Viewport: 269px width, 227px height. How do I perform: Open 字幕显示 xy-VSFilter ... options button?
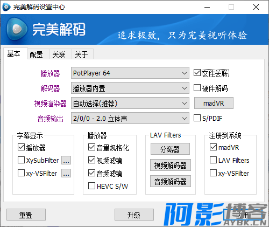(66, 173)
